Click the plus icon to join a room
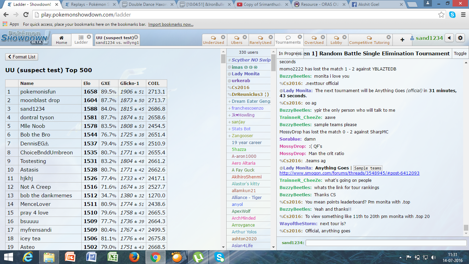 [402, 40]
